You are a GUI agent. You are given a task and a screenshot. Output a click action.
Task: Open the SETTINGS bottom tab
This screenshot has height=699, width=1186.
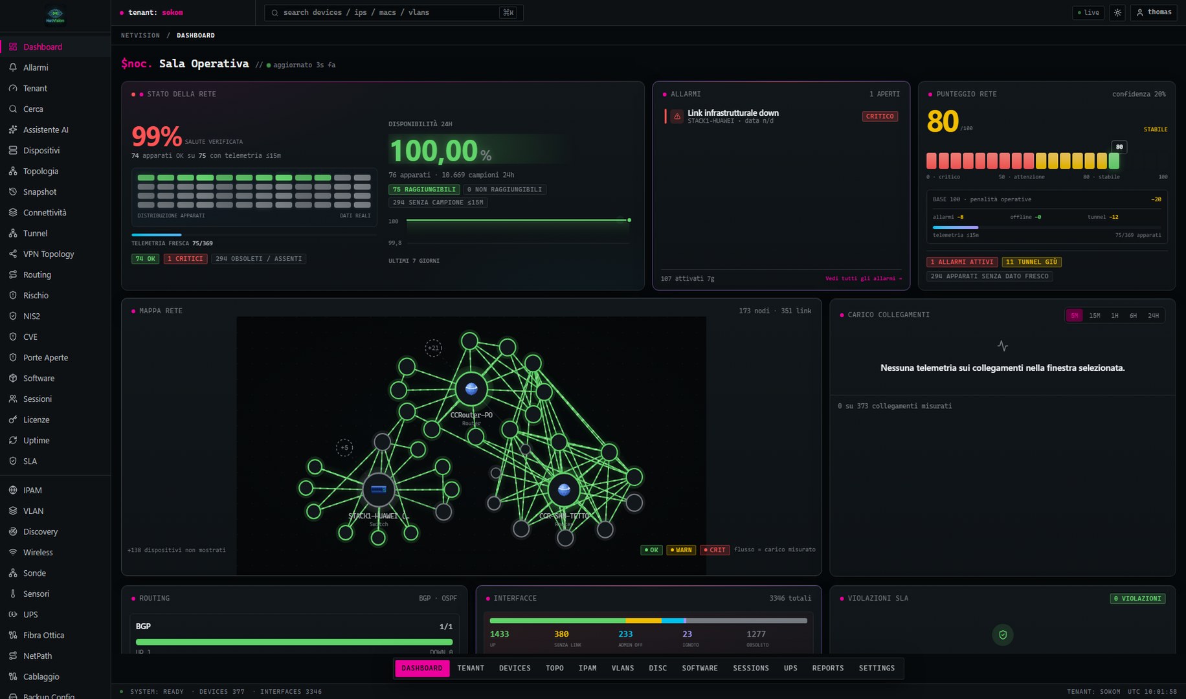877,668
